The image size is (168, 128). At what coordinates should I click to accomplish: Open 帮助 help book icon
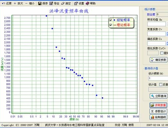click(x=87, y=4)
